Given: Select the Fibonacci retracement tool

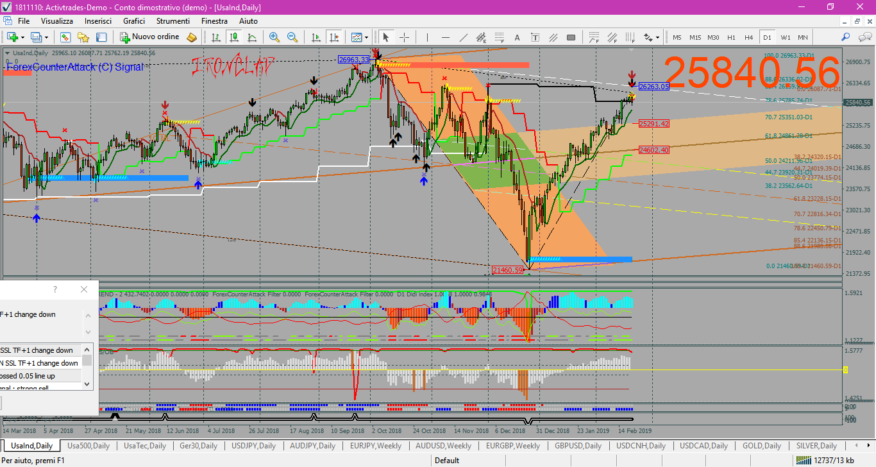Looking at the screenshot, I should click(x=499, y=37).
